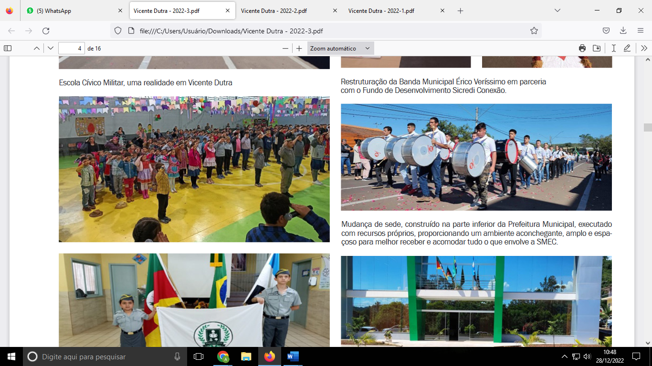Click the page number field
Viewport: 652px width, 366px height.
pos(72,48)
